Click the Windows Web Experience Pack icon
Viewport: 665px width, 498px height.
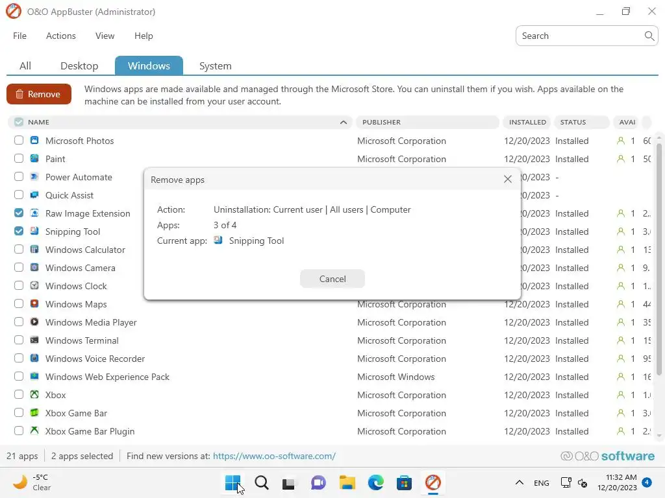coord(34,377)
